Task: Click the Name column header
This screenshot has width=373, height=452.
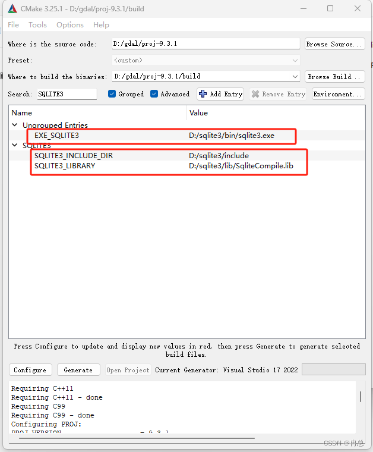Action: (21, 113)
